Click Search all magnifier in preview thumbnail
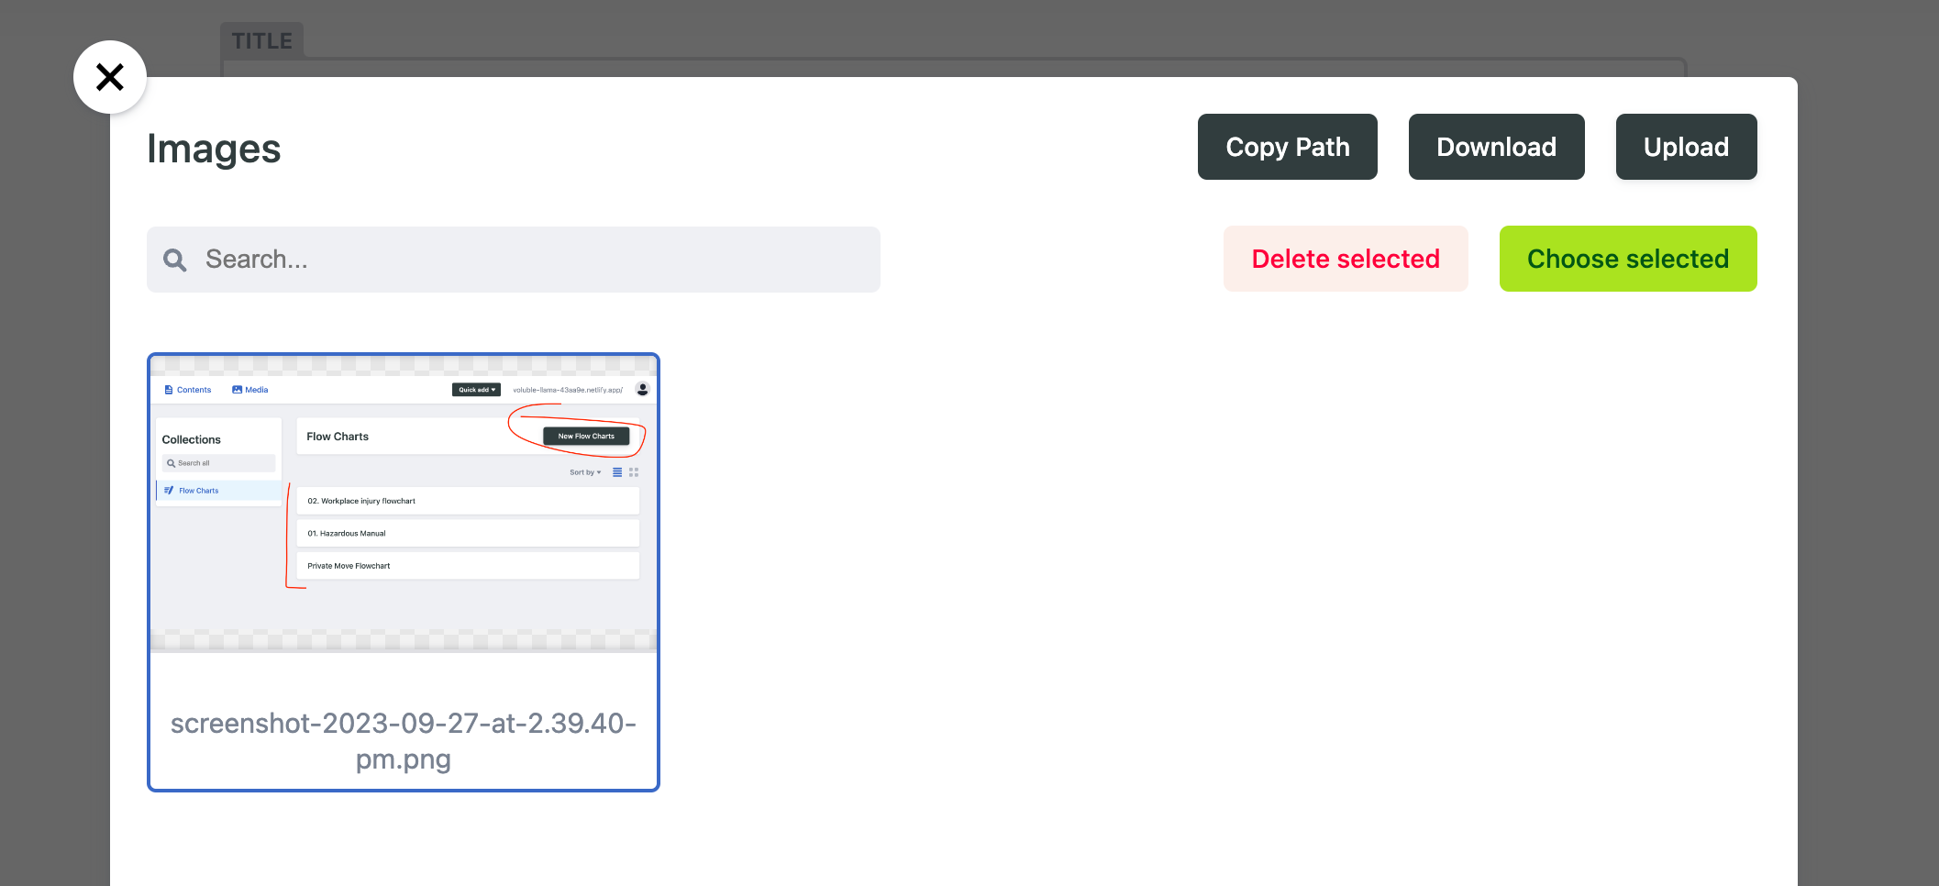The height and width of the screenshot is (886, 1939). [172, 463]
